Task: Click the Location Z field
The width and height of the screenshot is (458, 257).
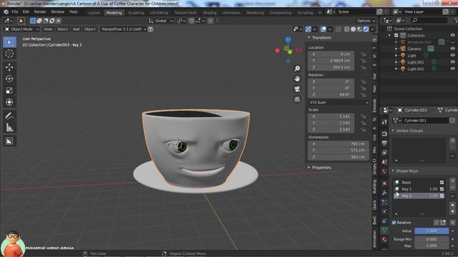Action: 331,67
